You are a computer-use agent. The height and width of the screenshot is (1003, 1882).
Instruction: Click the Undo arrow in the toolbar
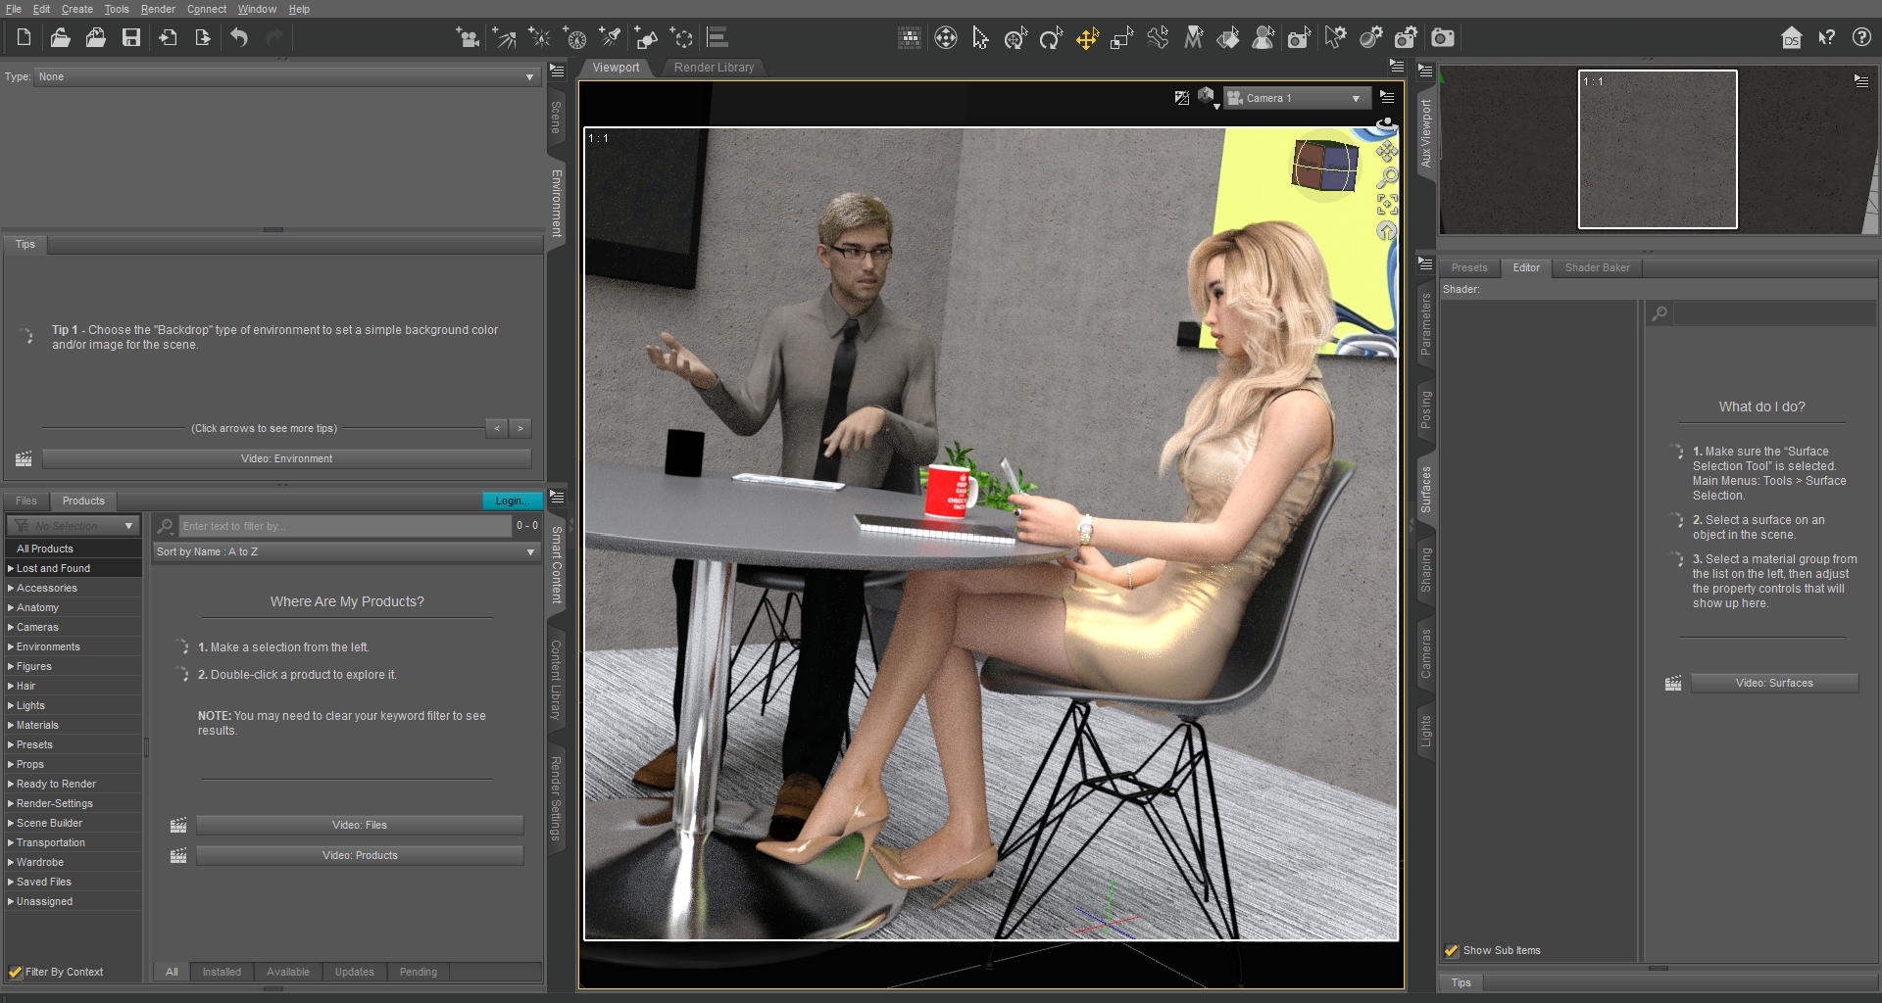click(x=239, y=38)
